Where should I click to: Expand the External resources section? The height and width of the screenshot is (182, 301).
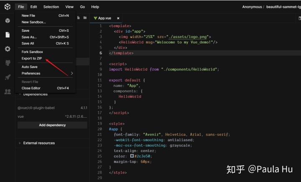pyautogui.click(x=39, y=143)
